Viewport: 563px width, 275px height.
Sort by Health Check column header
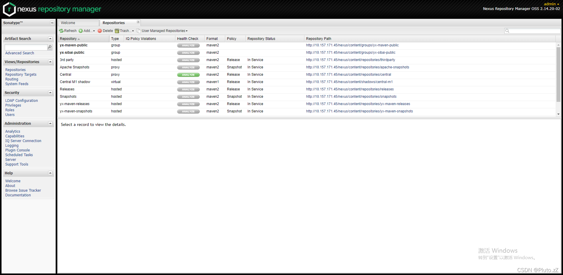[190, 39]
